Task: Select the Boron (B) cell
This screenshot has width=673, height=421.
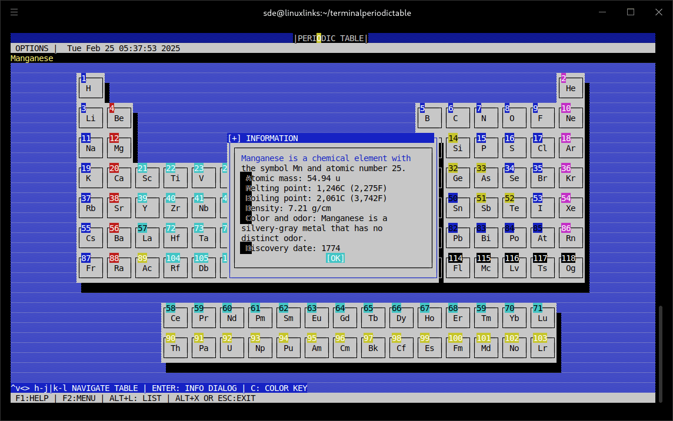Action: click(x=429, y=118)
